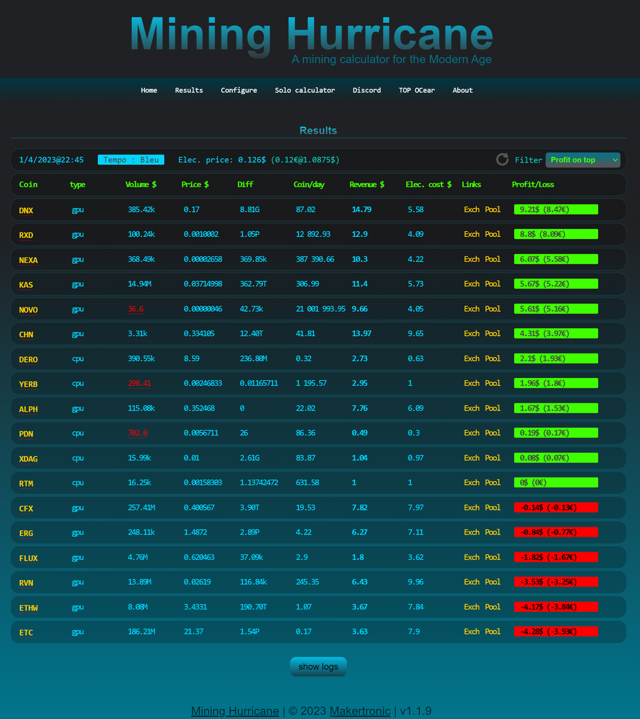Viewport: 640px width, 719px height.
Task: Click DNX profit bar 9.21$ (8.47€)
Action: click(556, 210)
